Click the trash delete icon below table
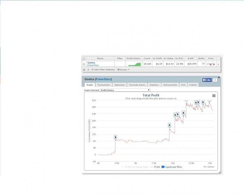This screenshot has height=195, width=244. pyautogui.click(x=84, y=70)
